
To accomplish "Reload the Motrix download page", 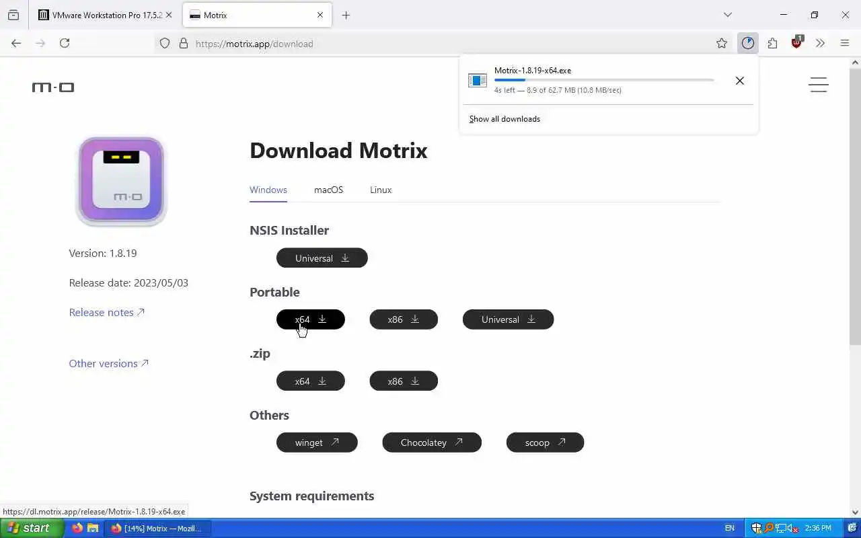I will click(x=65, y=43).
